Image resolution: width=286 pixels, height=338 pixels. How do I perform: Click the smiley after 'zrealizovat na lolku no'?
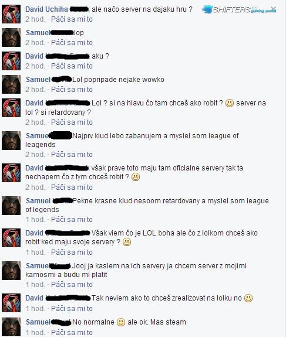point(248,298)
